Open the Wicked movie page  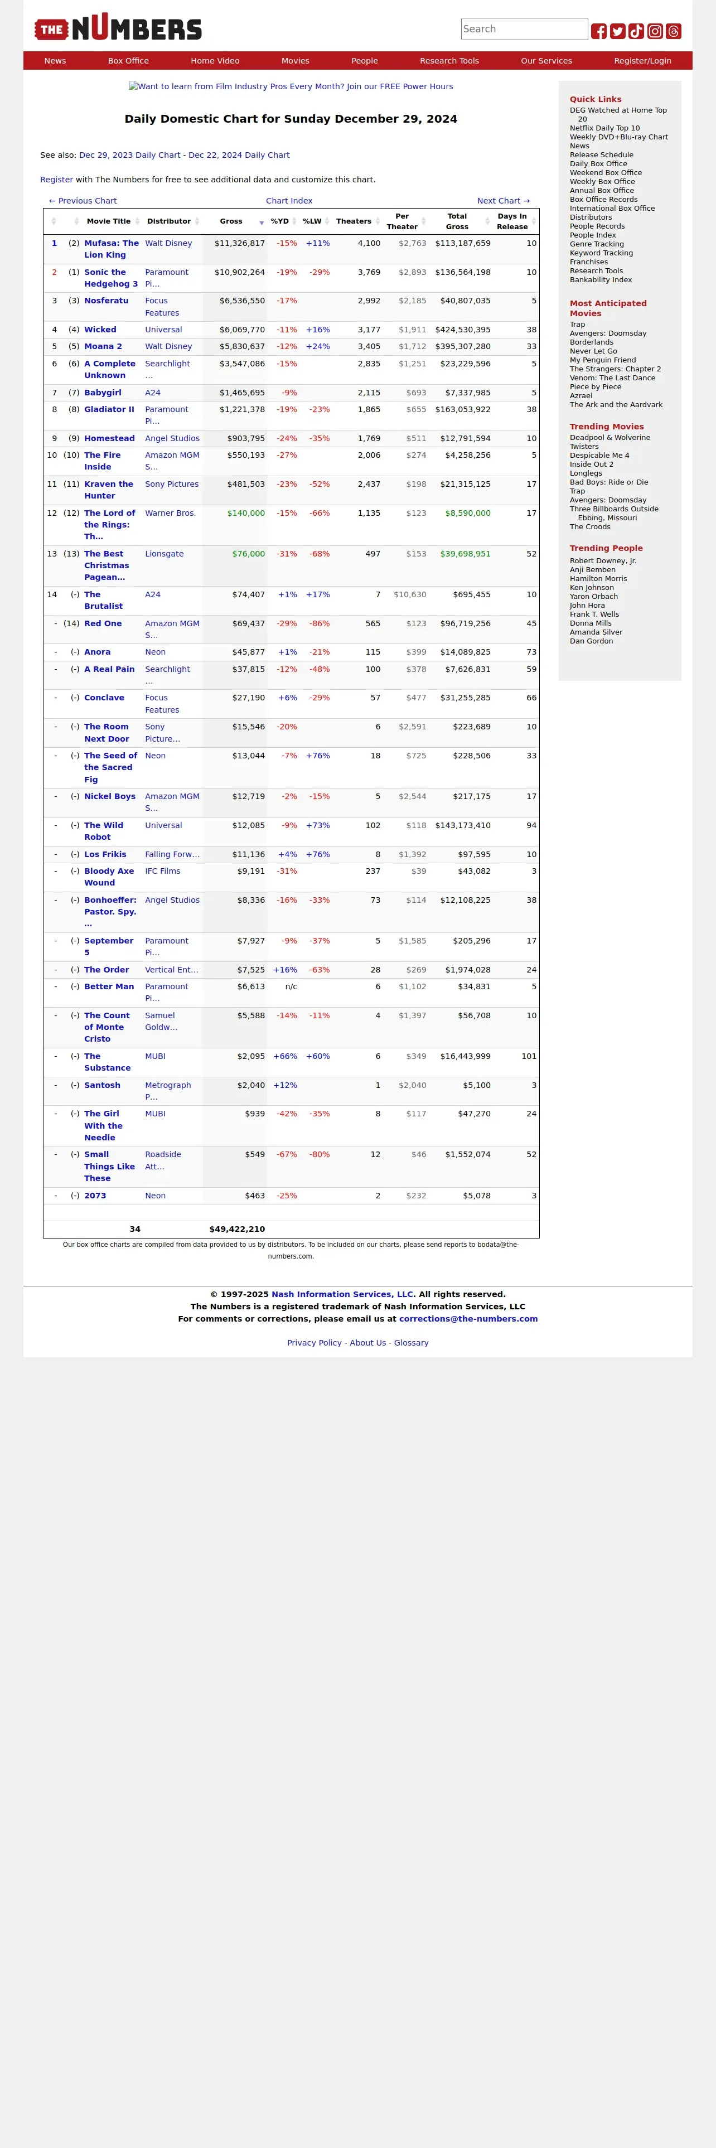[100, 330]
